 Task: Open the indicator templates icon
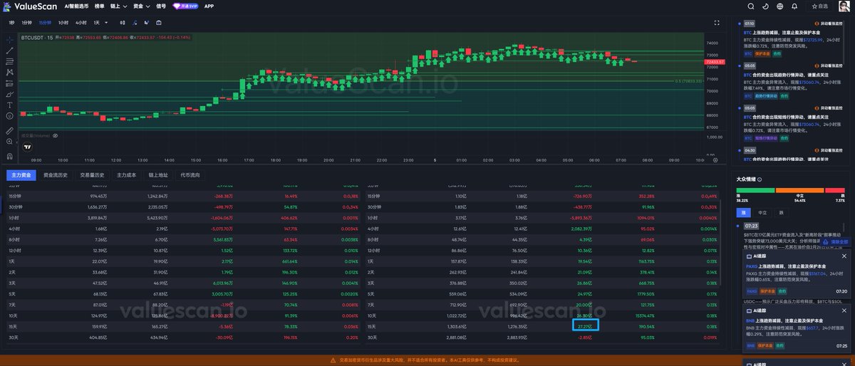click(146, 22)
